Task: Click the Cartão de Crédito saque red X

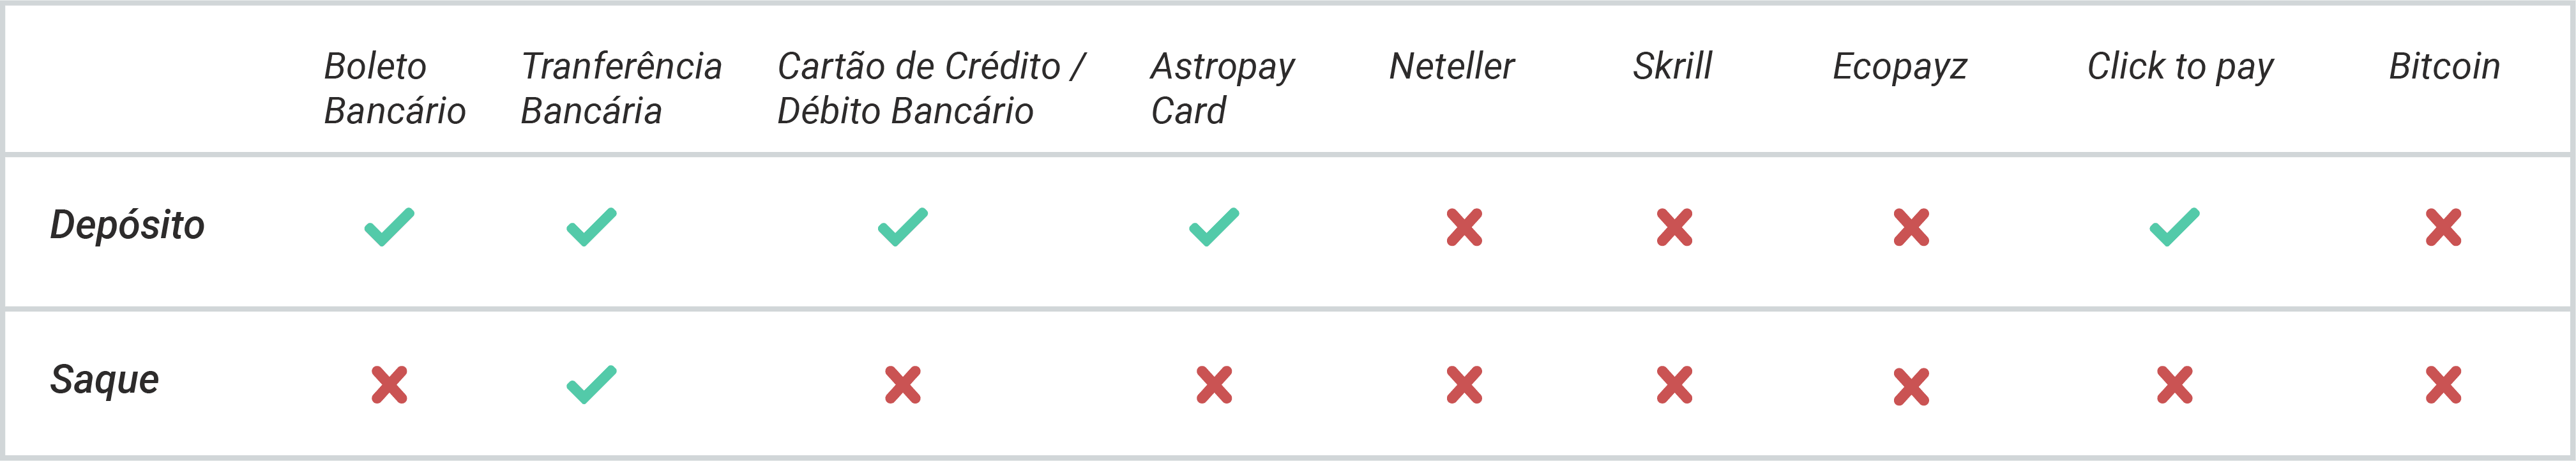Action: [x=902, y=385]
